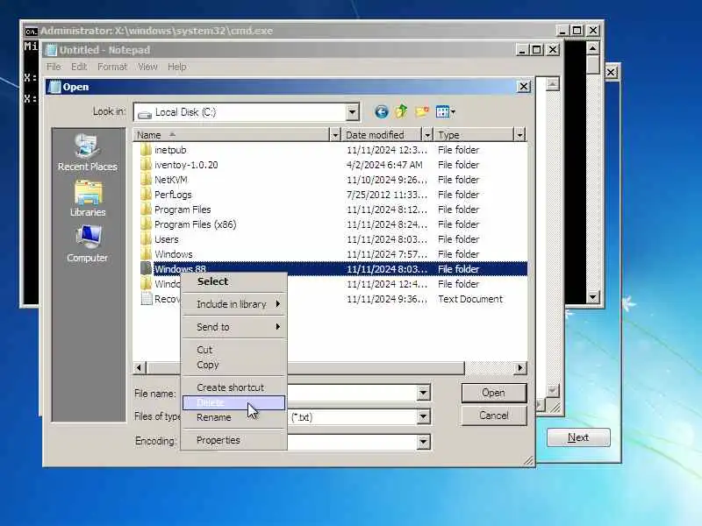The image size is (702, 526).
Task: Open the Notepad View menu
Action: click(x=147, y=67)
